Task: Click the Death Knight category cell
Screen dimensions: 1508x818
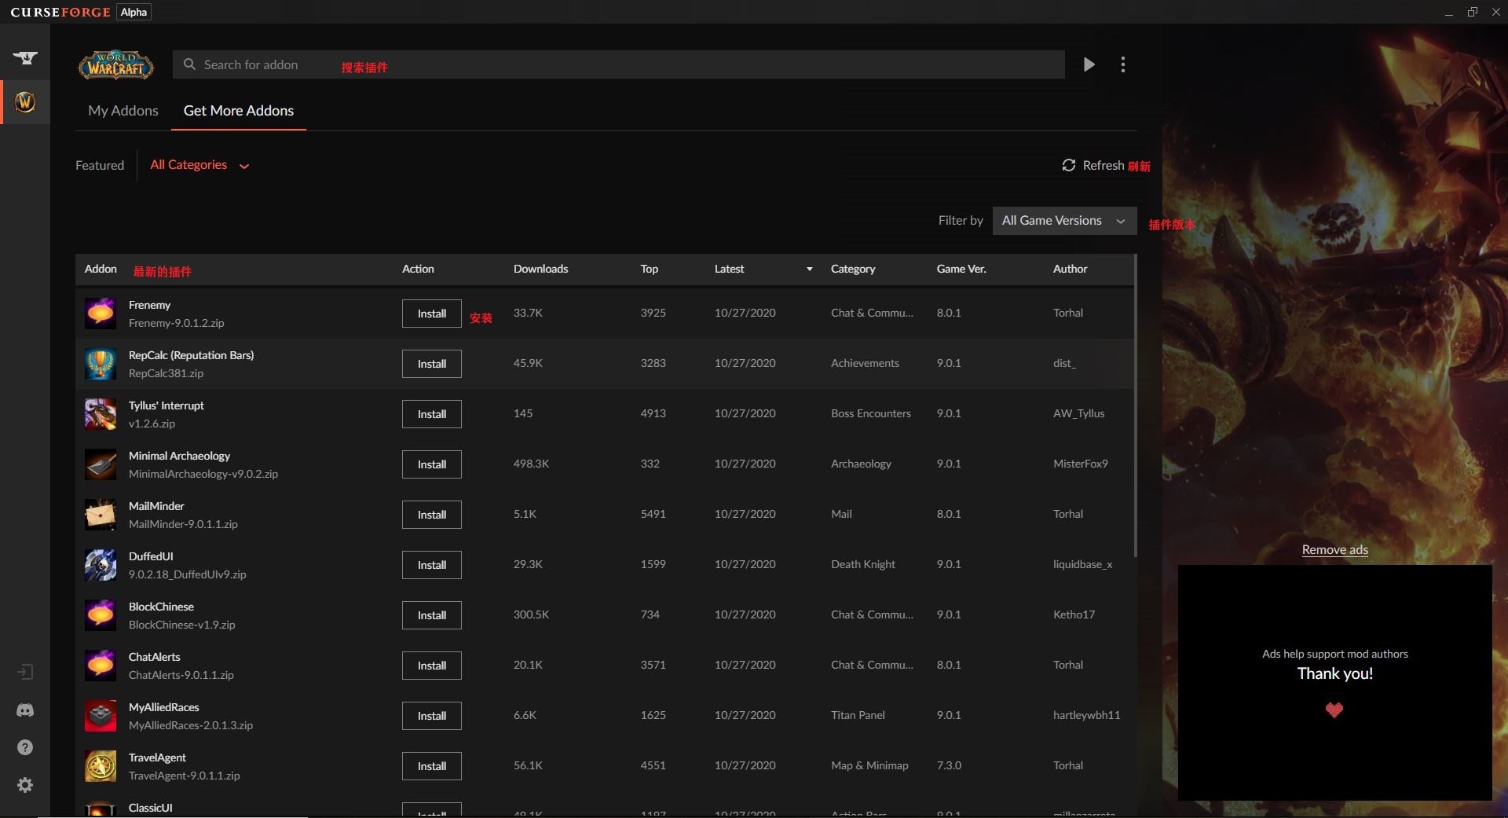Action: 862,564
